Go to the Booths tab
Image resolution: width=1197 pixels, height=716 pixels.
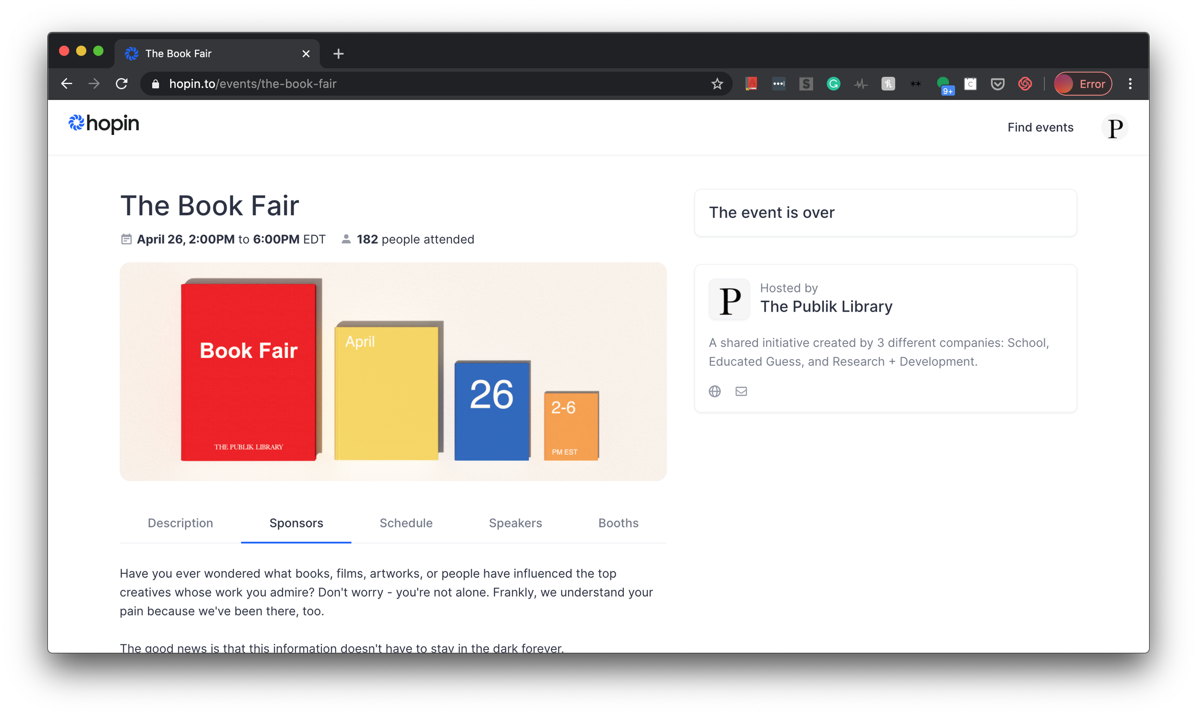(618, 523)
